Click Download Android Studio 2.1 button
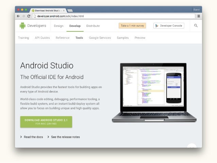217x163 pixels. click(46, 122)
